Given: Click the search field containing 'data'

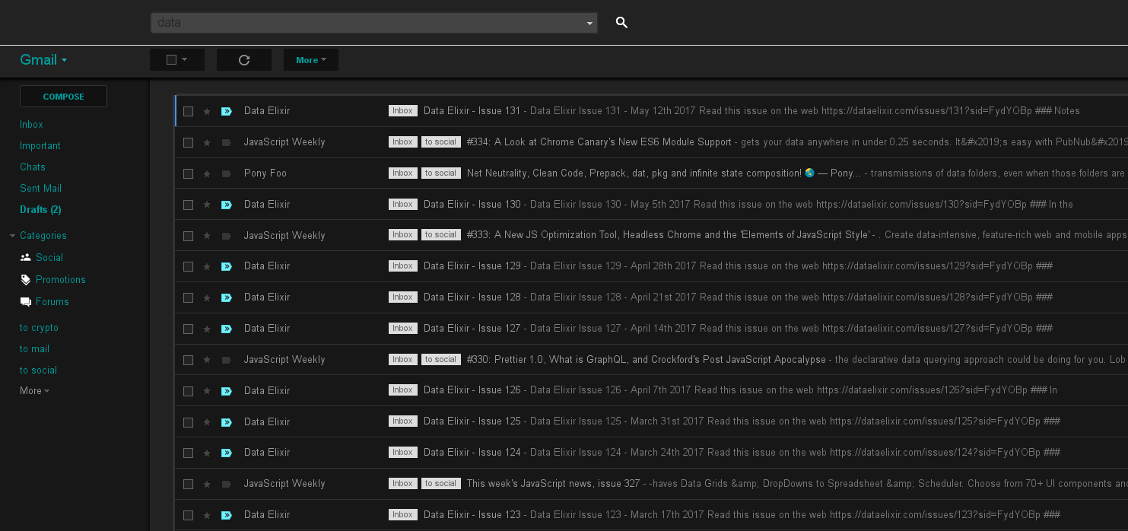Looking at the screenshot, I should [x=373, y=23].
